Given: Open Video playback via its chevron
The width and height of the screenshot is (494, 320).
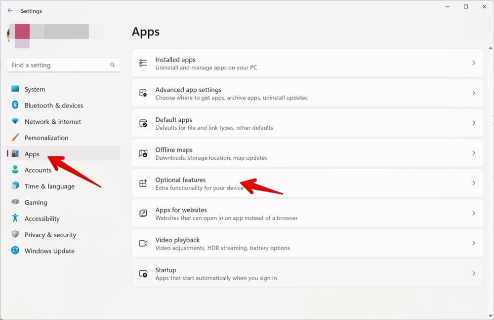Looking at the screenshot, I should click(x=474, y=243).
